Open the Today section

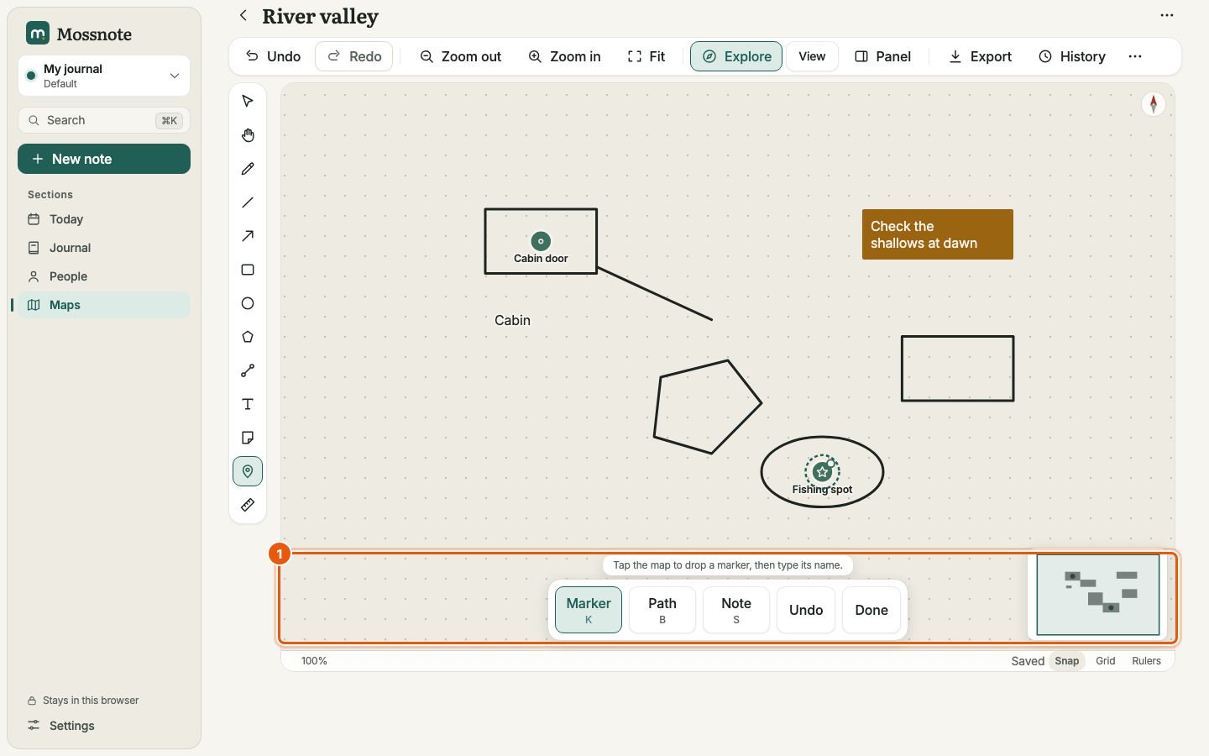104,219
